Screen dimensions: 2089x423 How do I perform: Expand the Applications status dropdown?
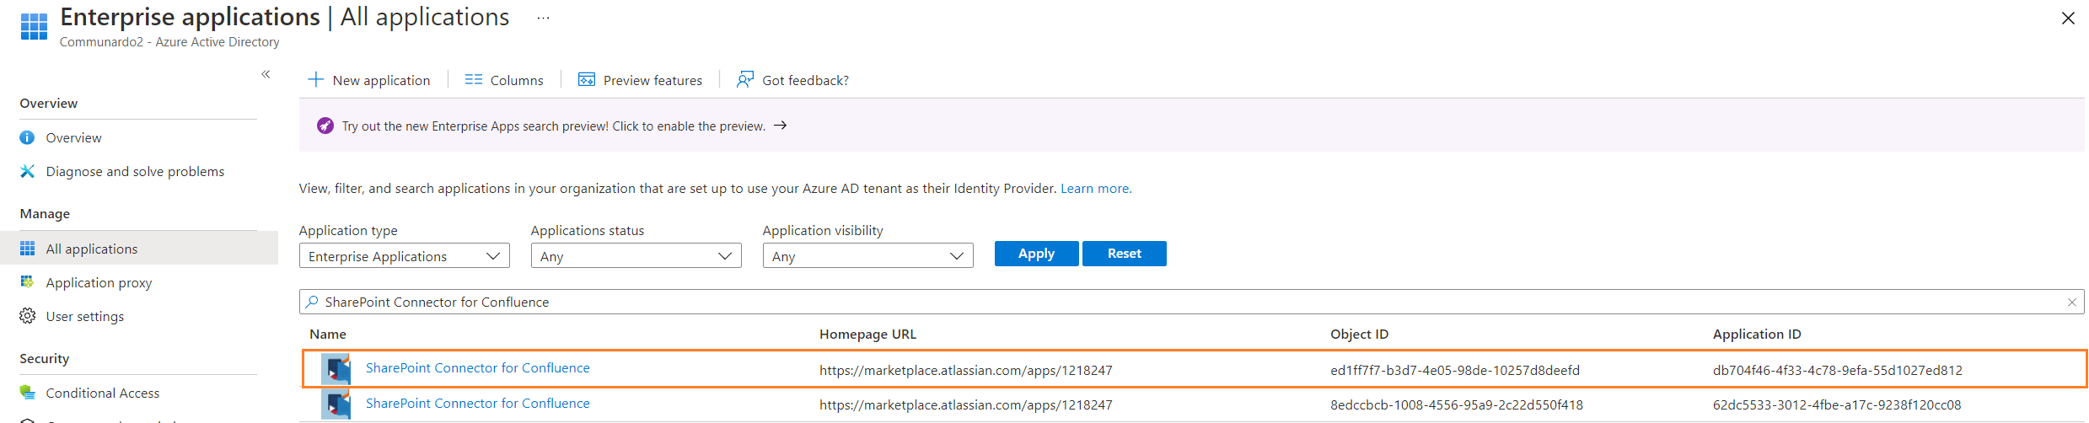636,256
